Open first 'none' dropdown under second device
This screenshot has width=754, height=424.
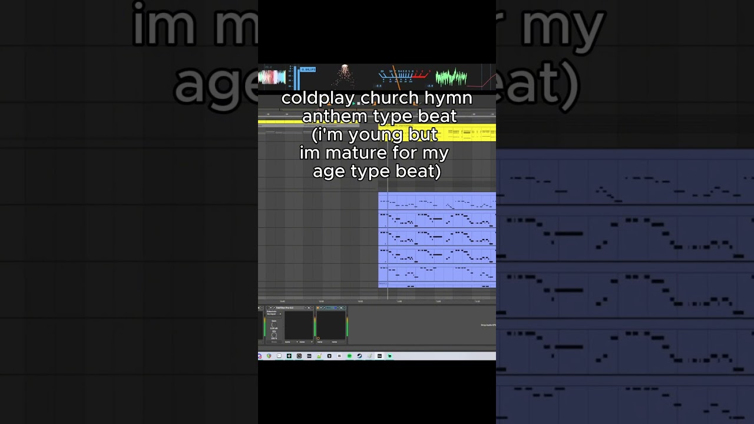click(x=323, y=342)
